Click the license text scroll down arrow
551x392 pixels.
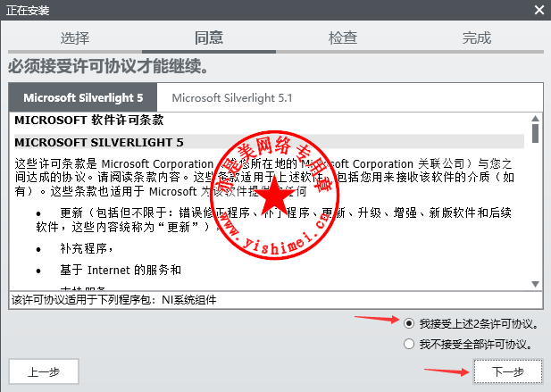point(535,284)
